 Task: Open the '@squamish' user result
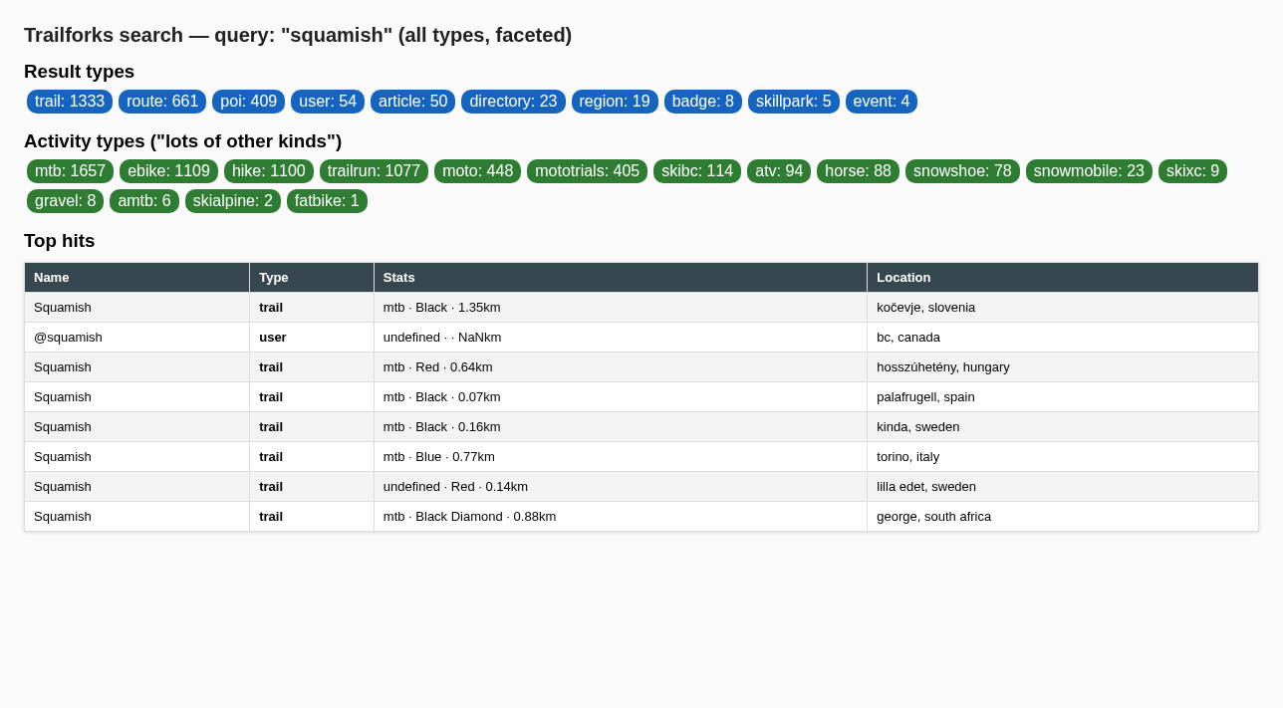coord(68,338)
